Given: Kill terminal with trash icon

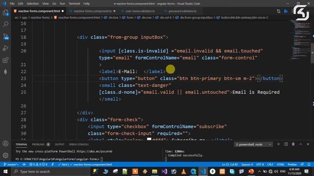Looking at the screenshot, I should click(293, 144).
